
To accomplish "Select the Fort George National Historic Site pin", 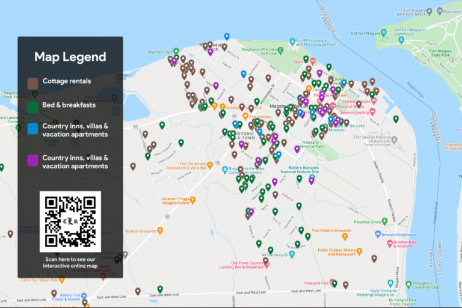I will 394,140.
